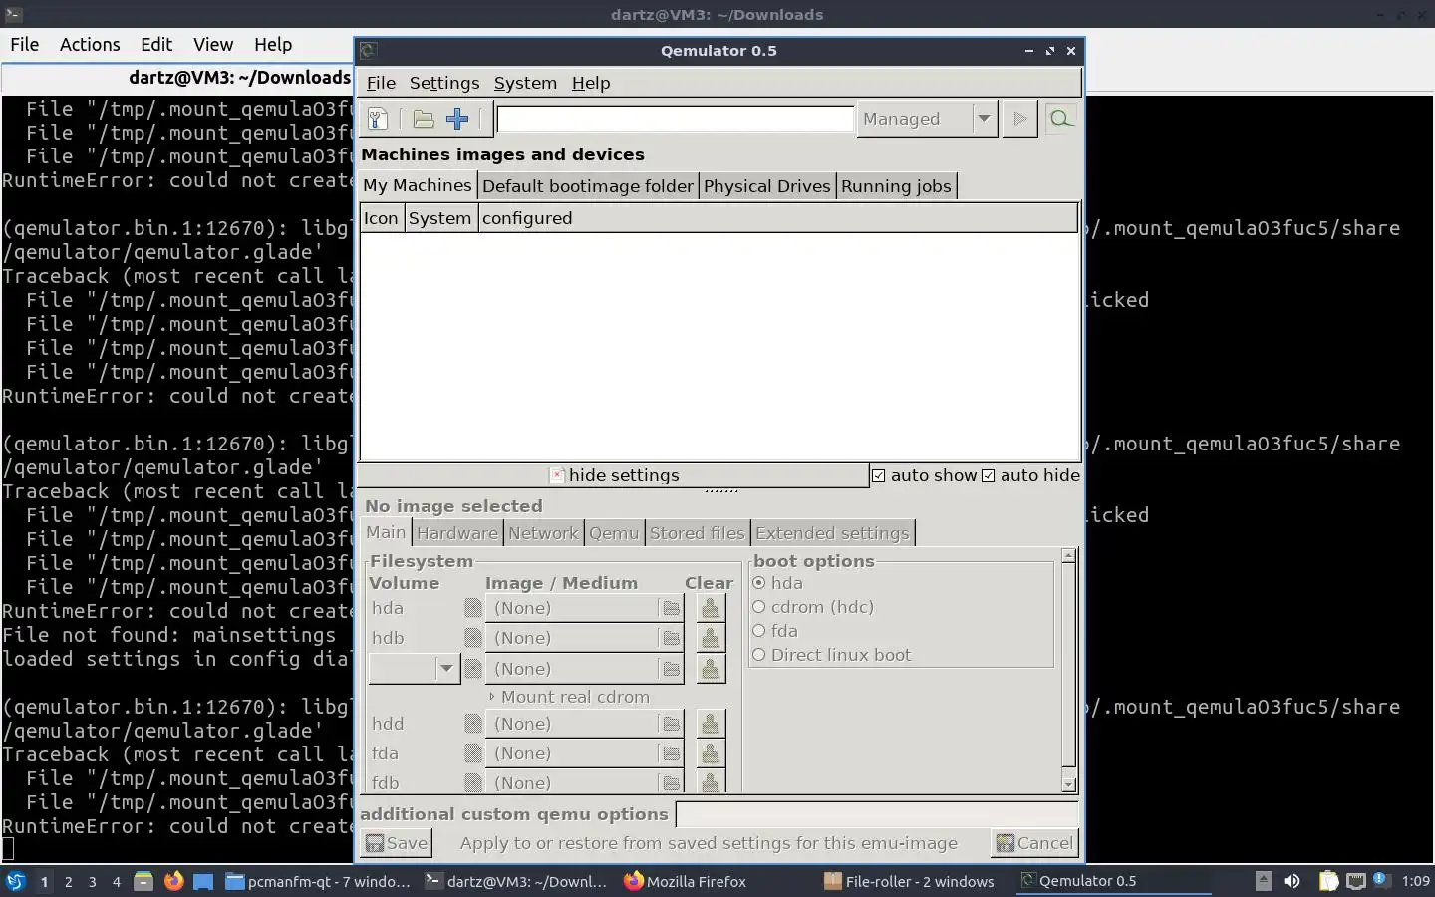This screenshot has height=897, width=1435.
Task: Click the Cancel button
Action: [x=1034, y=843]
